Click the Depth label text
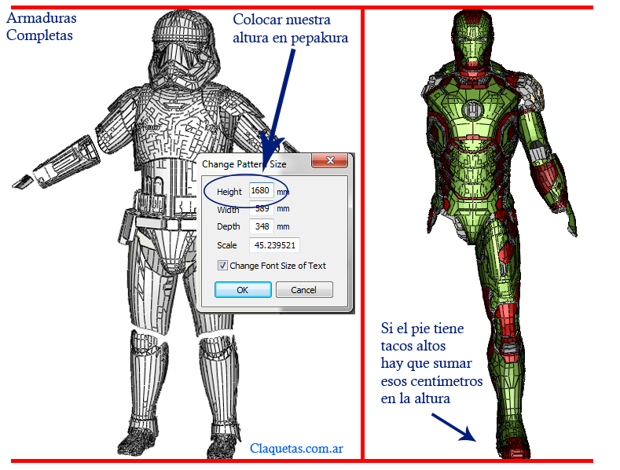620x470 pixels. coord(229,226)
